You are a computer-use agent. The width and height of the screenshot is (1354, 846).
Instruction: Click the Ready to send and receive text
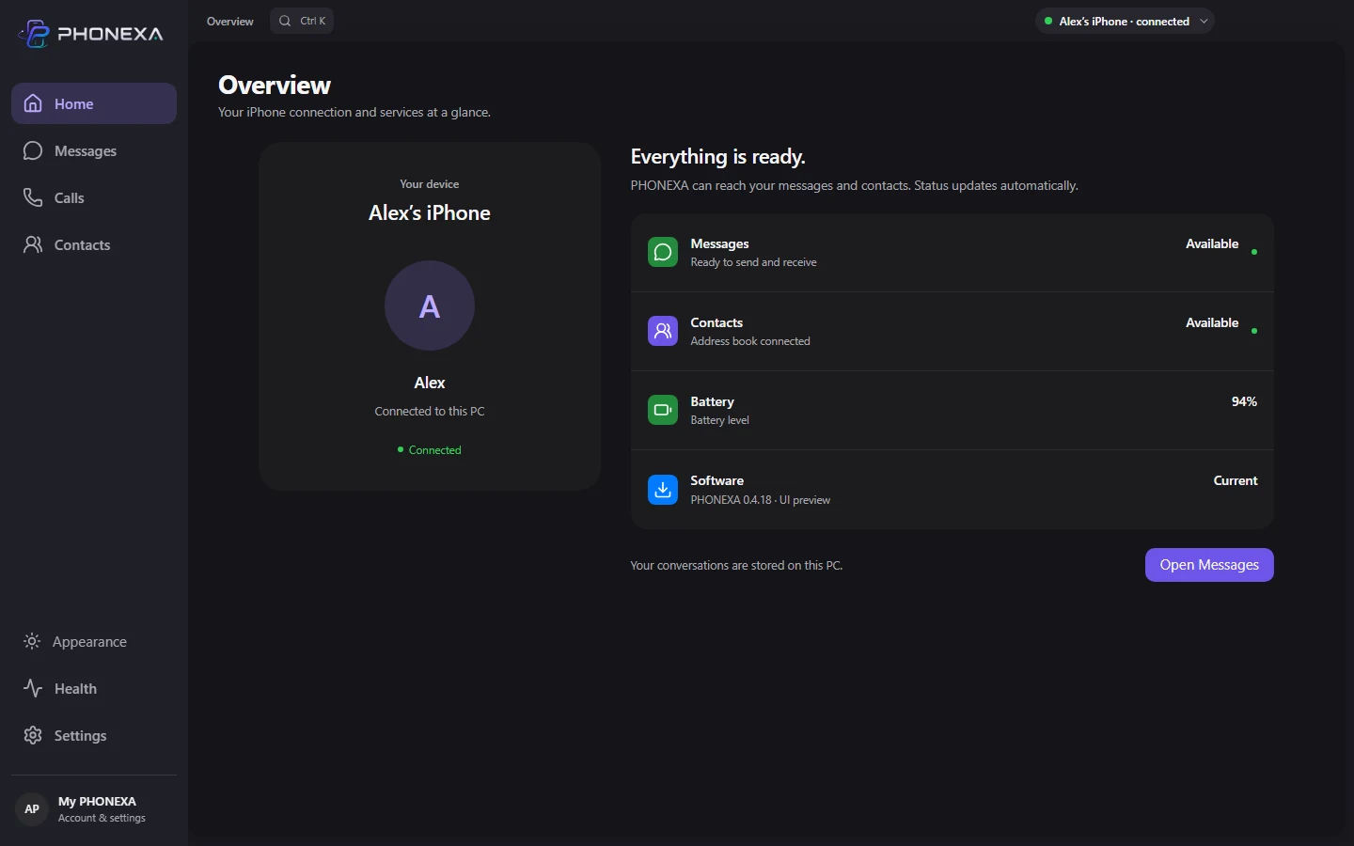click(754, 262)
